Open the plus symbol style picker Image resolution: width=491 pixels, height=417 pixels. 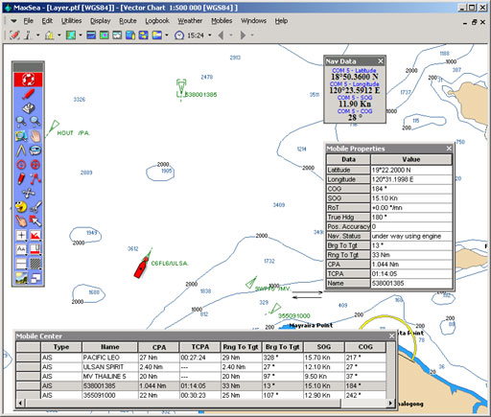coord(21,236)
